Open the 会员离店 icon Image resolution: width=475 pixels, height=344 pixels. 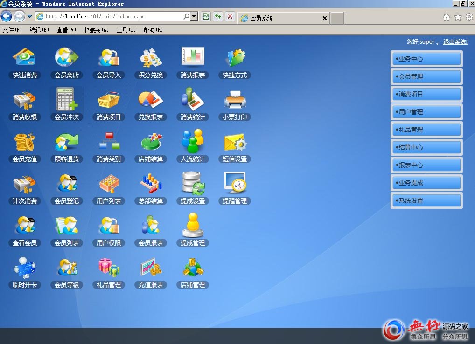tap(67, 63)
